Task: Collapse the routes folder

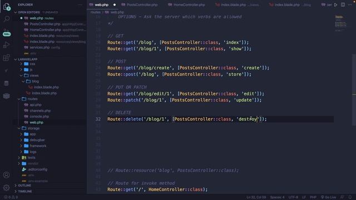Action: tap(32, 99)
